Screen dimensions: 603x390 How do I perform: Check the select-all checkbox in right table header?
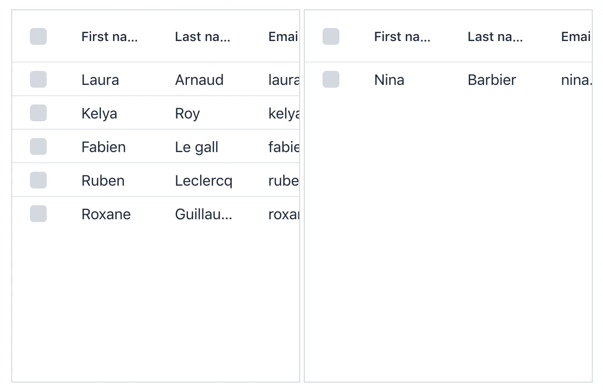tap(331, 36)
